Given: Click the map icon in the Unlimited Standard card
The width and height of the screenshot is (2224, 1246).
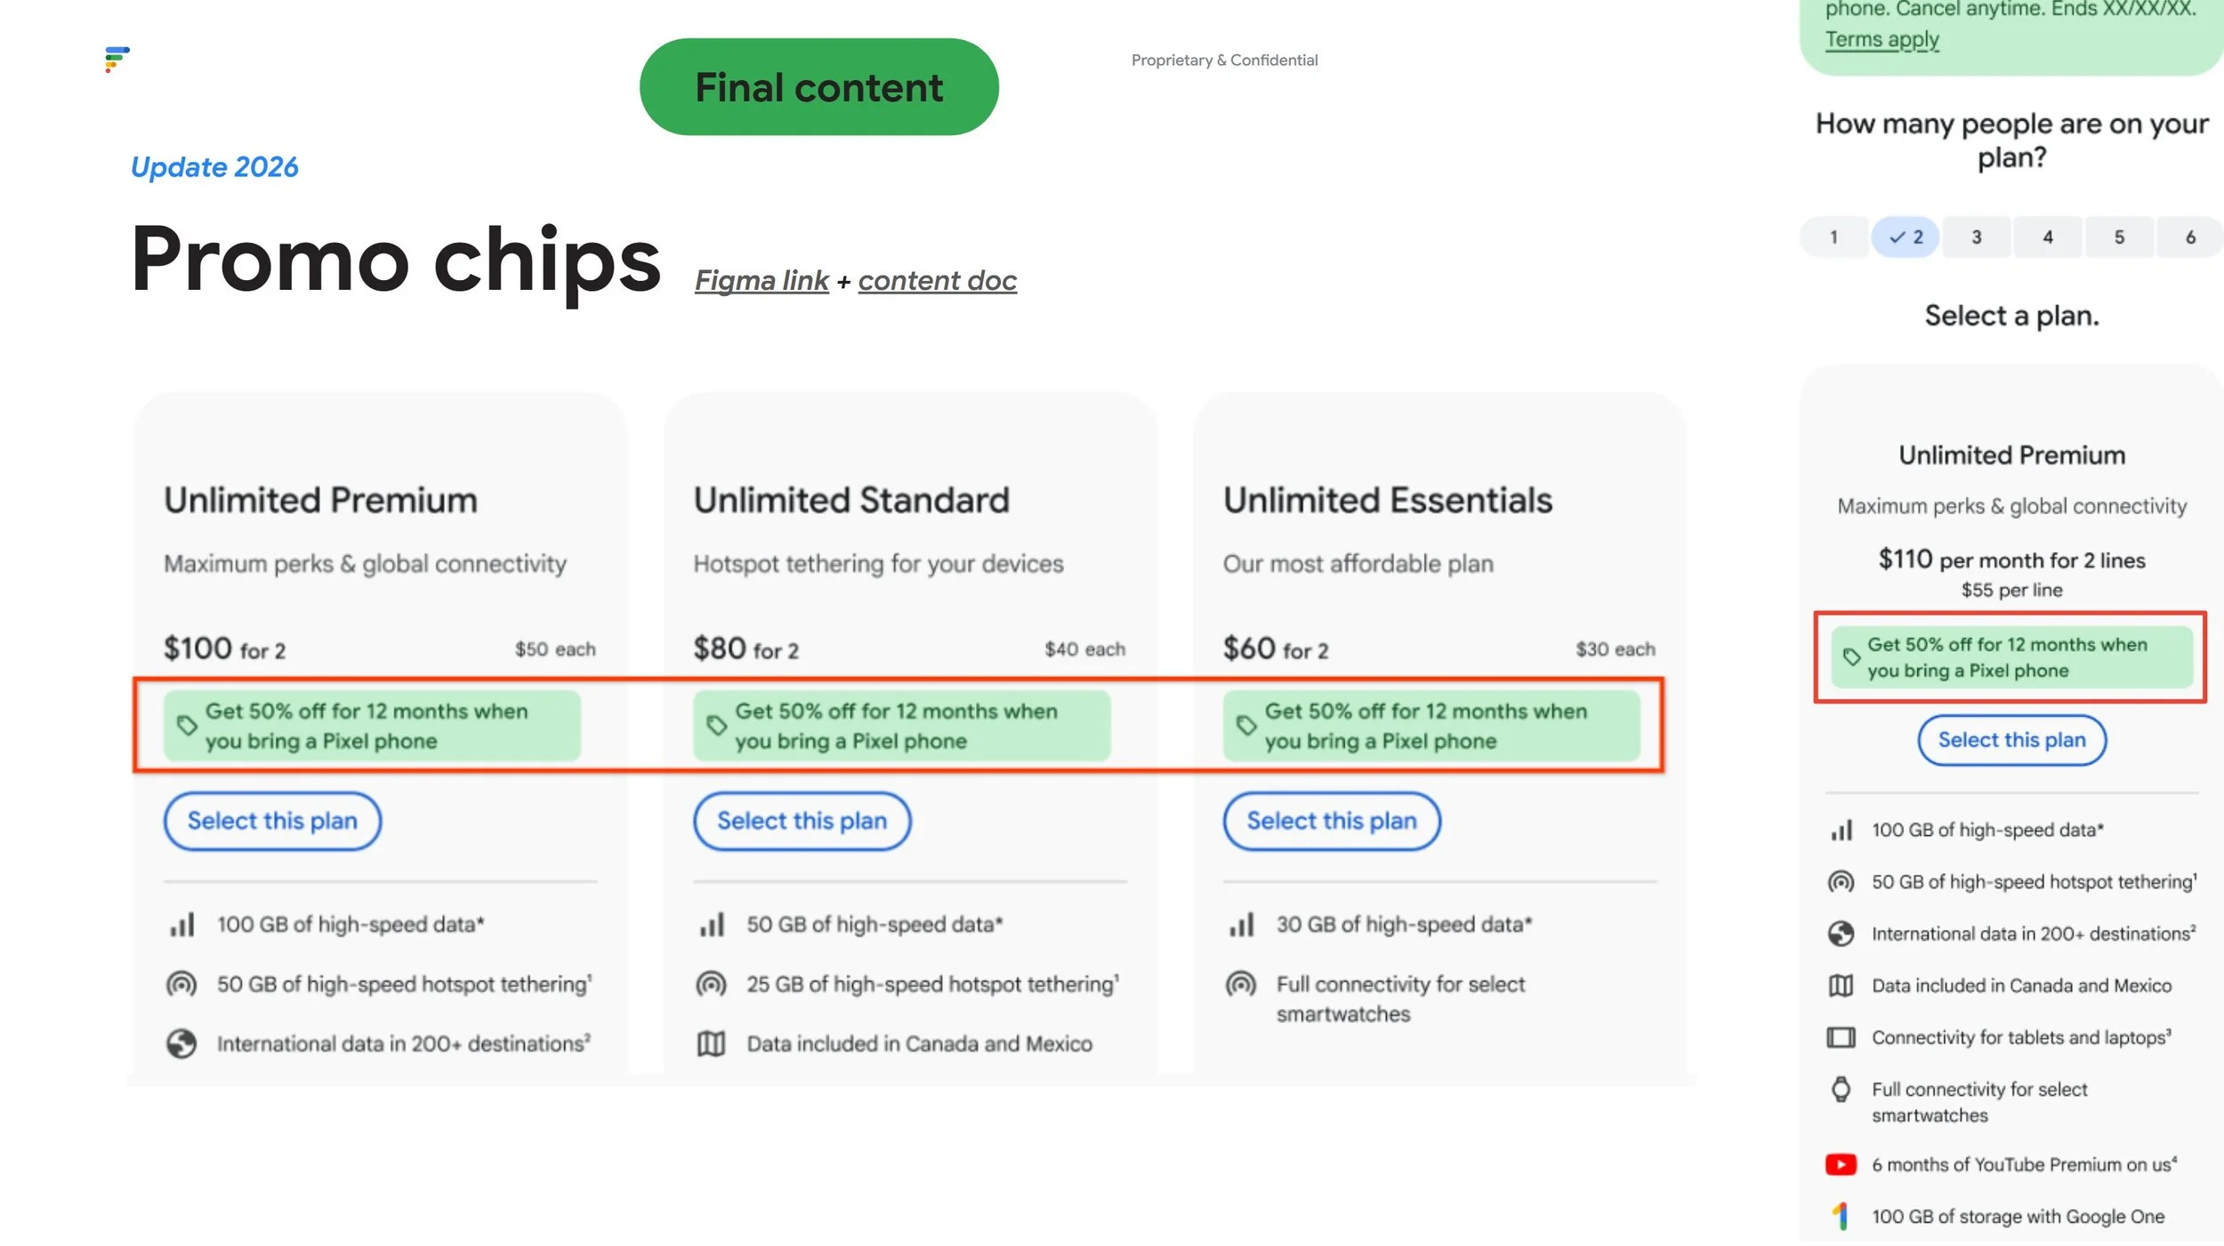Looking at the screenshot, I should [711, 1043].
